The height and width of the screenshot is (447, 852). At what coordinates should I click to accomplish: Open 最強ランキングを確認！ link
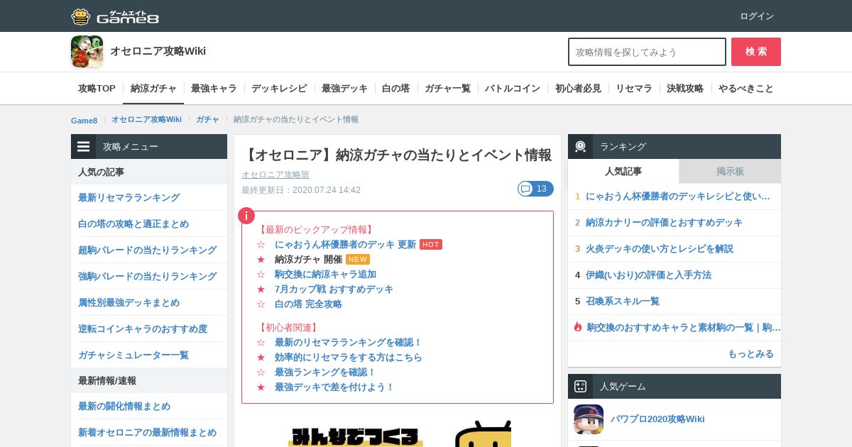pyautogui.click(x=325, y=372)
